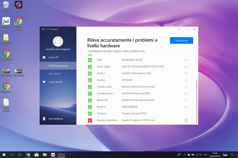Viewport: 238px width, 158px height.
Task: Open taskbar search magnifier
Action: [12, 155]
